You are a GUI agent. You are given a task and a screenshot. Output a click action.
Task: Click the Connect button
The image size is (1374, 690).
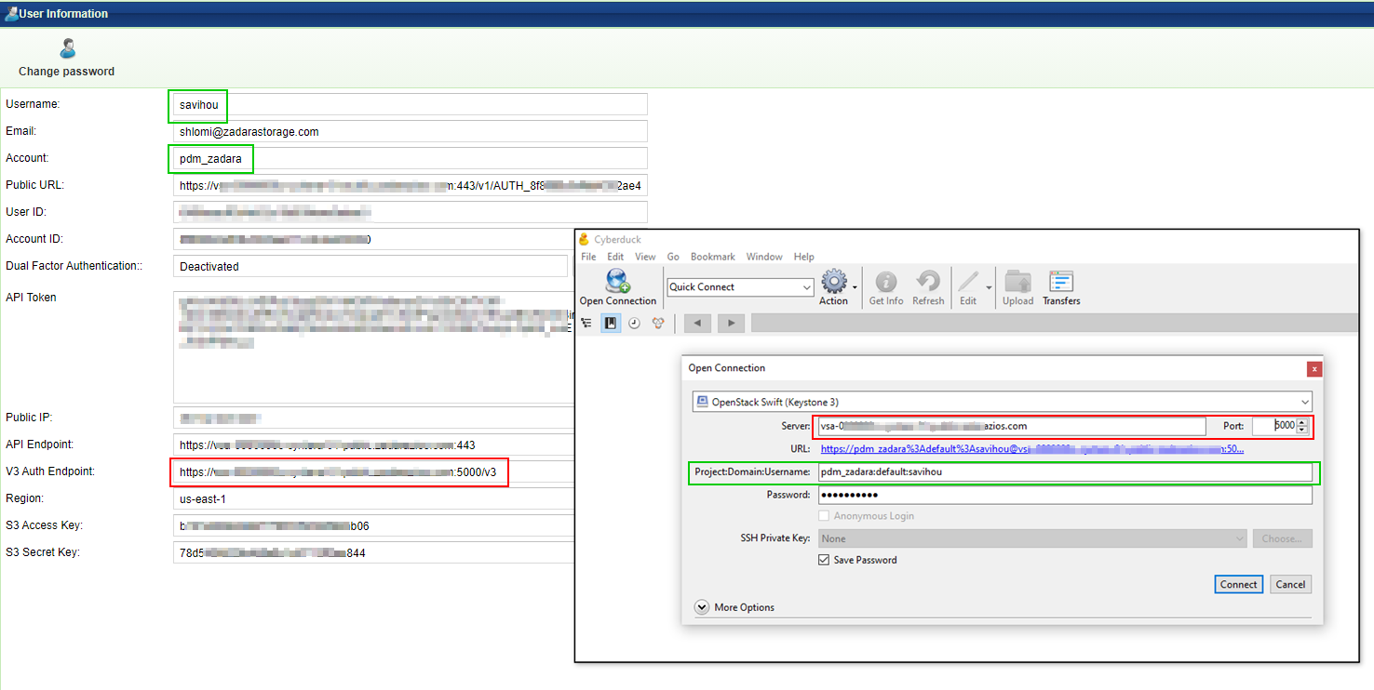1239,584
